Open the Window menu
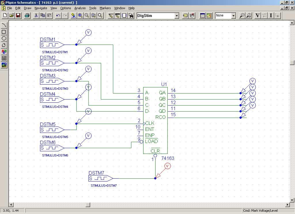Screen dimensions: 295x214 pos(120,8)
